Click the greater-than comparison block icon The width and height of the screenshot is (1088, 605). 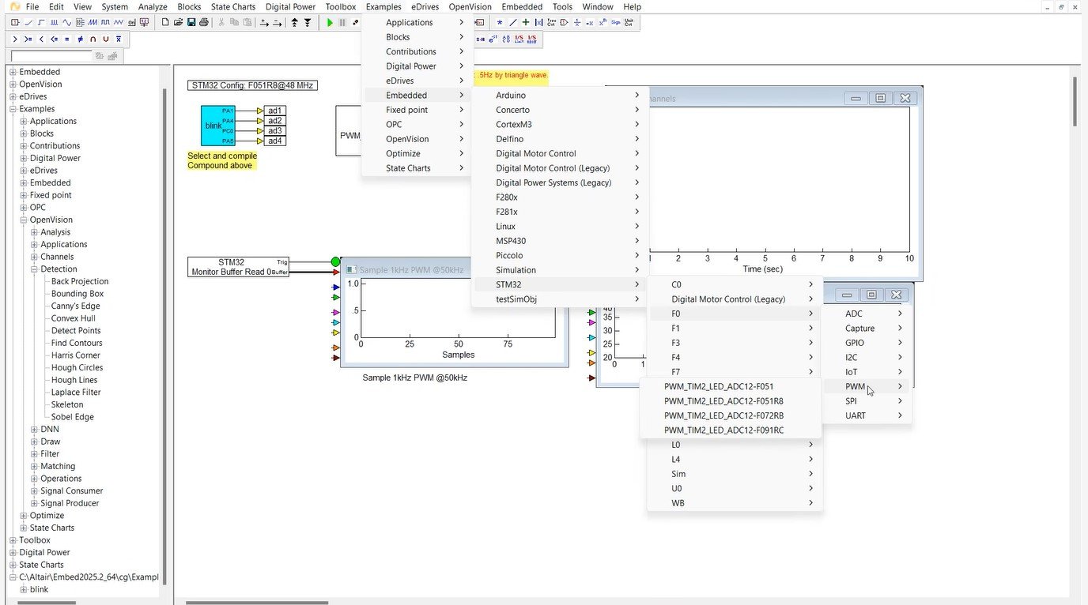coord(15,39)
